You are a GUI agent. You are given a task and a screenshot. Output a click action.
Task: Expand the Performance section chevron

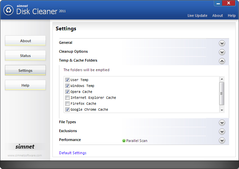(222, 140)
